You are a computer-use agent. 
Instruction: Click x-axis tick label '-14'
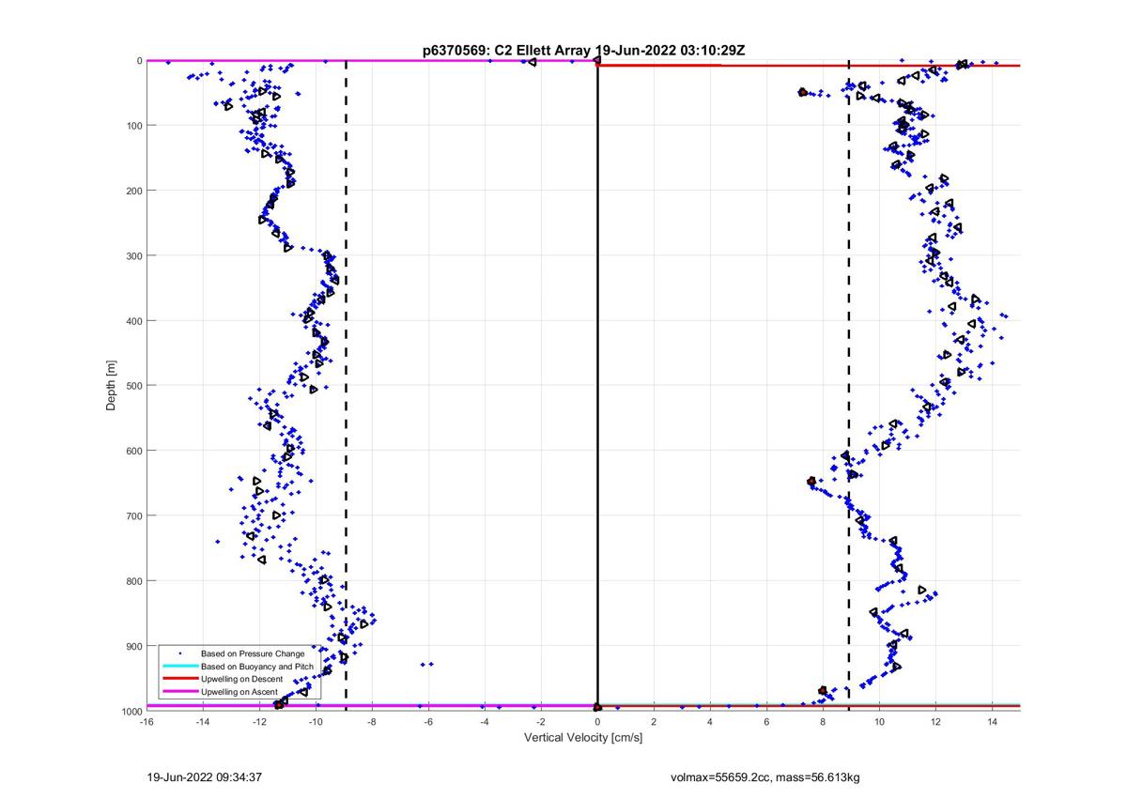pos(203,722)
